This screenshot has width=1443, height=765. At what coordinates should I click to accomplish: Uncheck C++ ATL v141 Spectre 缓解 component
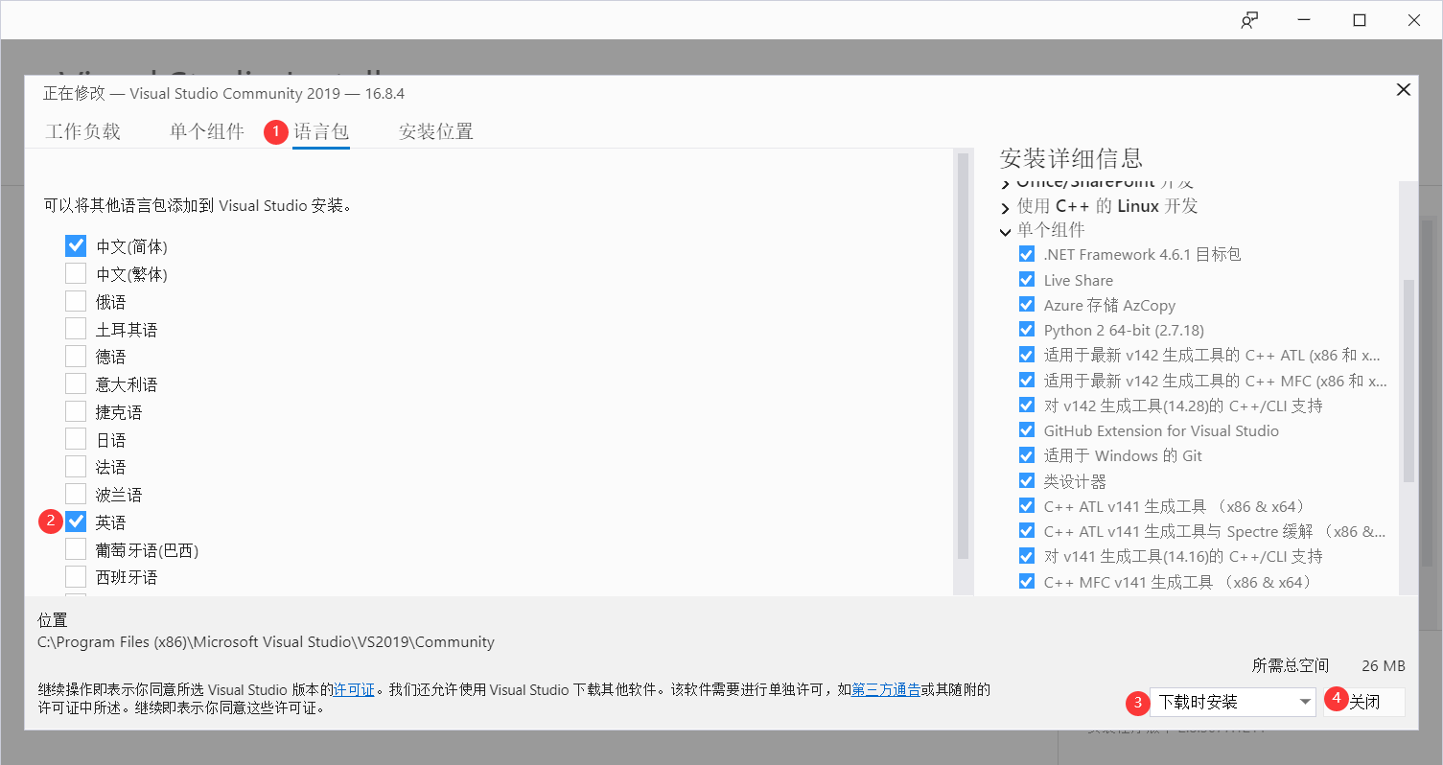tap(1027, 531)
